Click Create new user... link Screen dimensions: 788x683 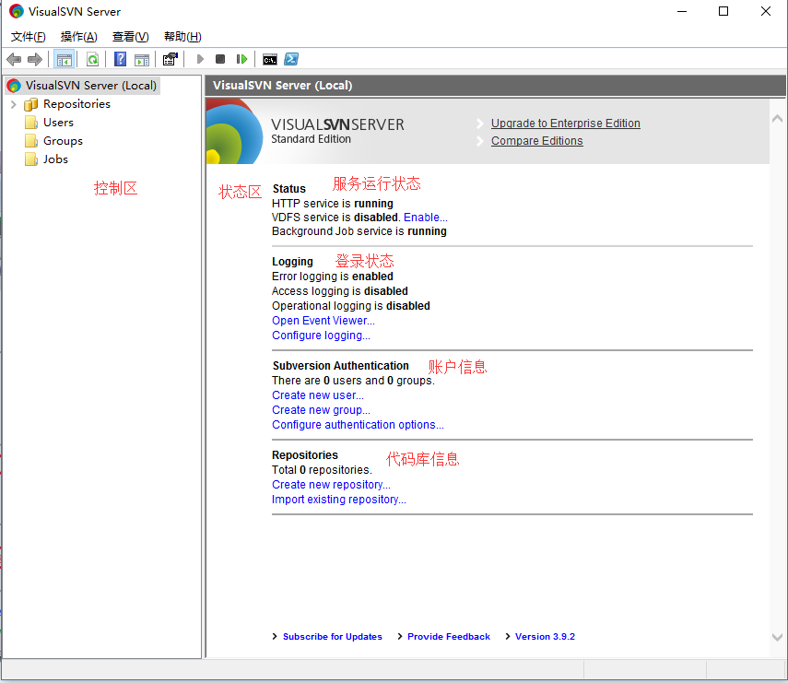click(318, 395)
